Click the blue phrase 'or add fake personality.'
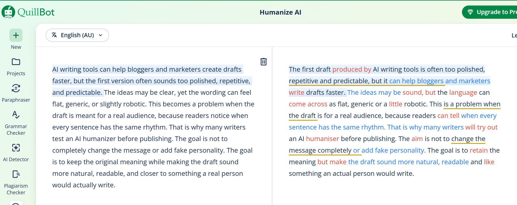Screen dimensions: 517x205 tap(389, 150)
